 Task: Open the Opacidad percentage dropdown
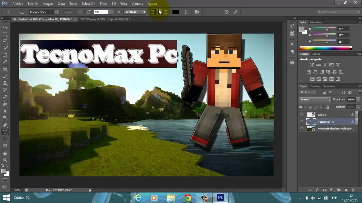pos(358,100)
